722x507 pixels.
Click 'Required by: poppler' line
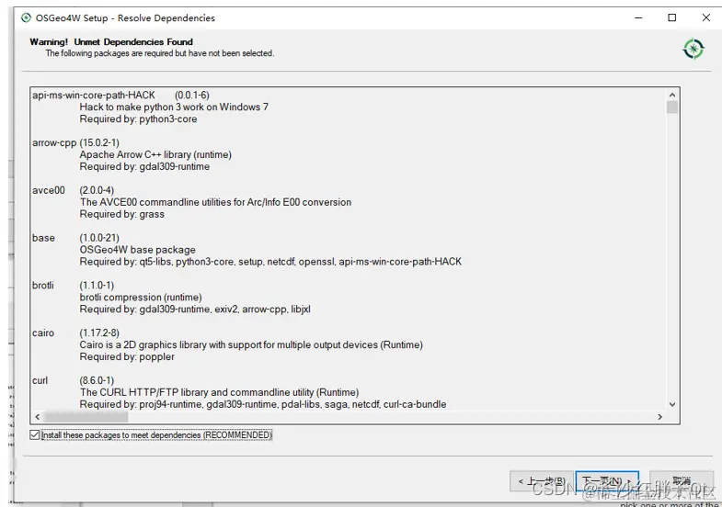127,357
